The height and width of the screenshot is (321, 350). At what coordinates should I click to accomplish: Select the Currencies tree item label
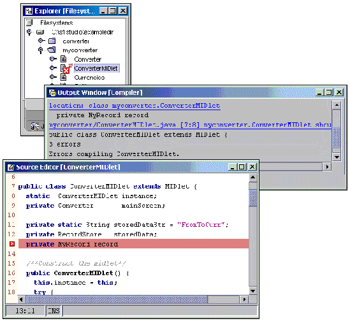(89, 78)
